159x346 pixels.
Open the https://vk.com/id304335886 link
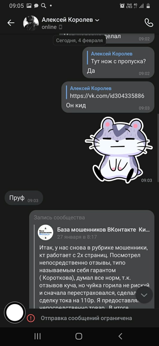point(107,96)
